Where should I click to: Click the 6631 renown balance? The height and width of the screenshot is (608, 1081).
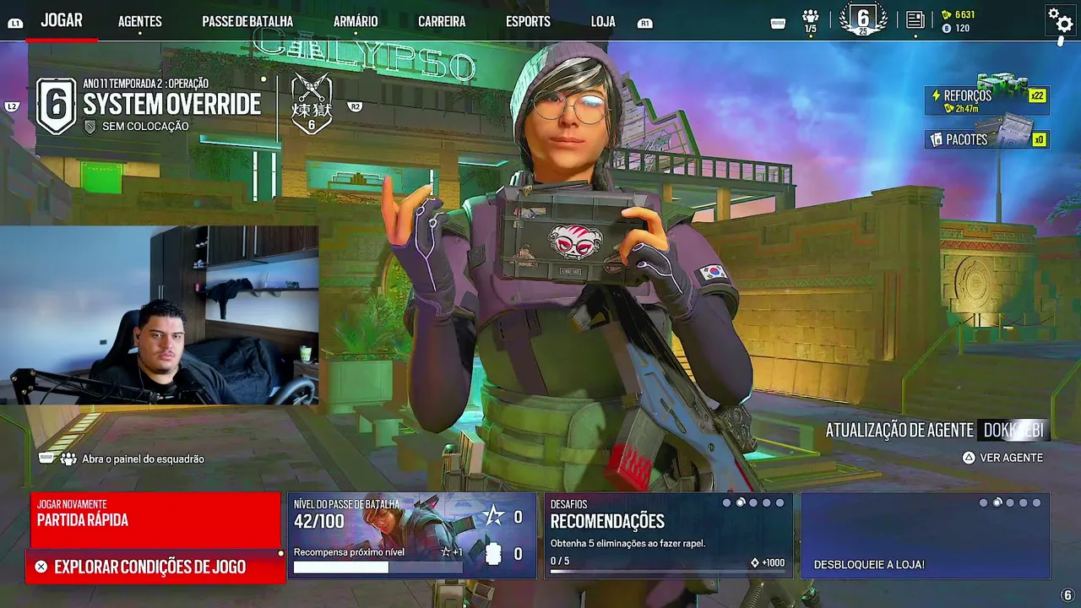(x=965, y=14)
